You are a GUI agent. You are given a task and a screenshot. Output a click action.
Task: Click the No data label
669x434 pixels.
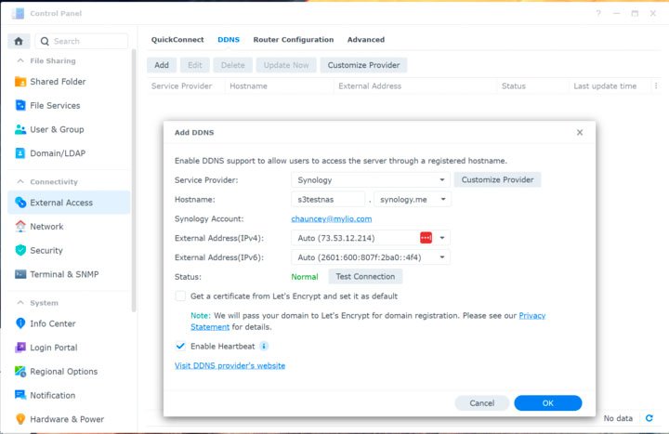618,418
